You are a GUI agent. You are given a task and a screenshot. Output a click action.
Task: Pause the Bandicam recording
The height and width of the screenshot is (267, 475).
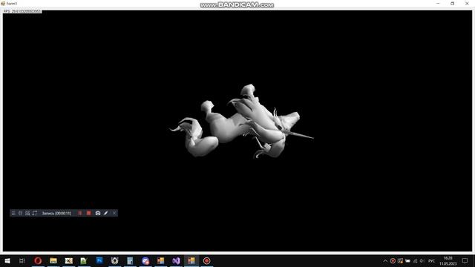coord(80,213)
